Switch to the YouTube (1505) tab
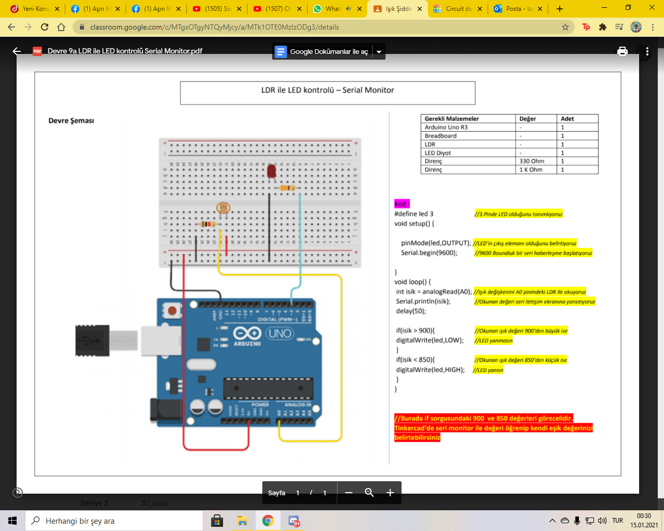664x531 pixels. pyautogui.click(x=216, y=9)
